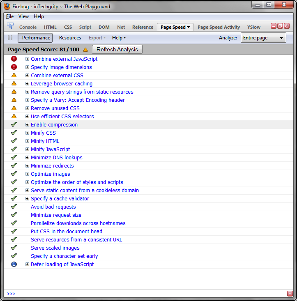
Task: Expand Remove query strings from static resources
Action: (27, 92)
